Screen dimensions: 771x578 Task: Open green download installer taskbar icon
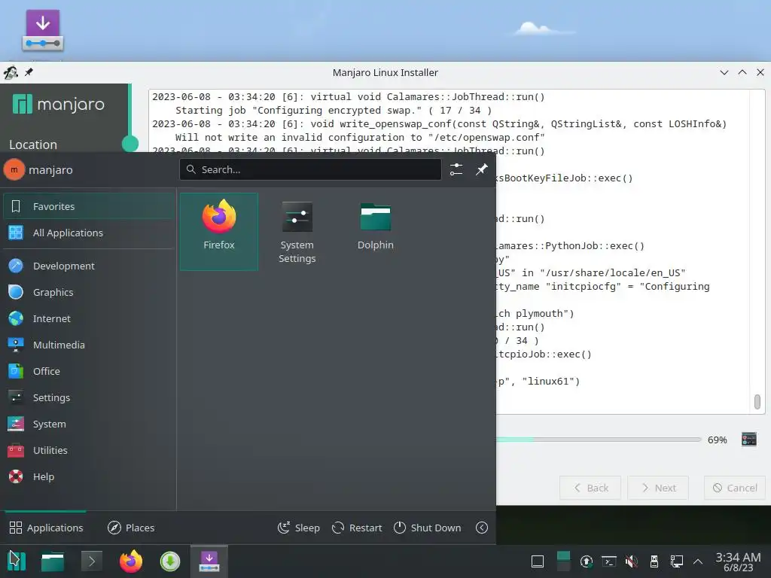pos(170,561)
